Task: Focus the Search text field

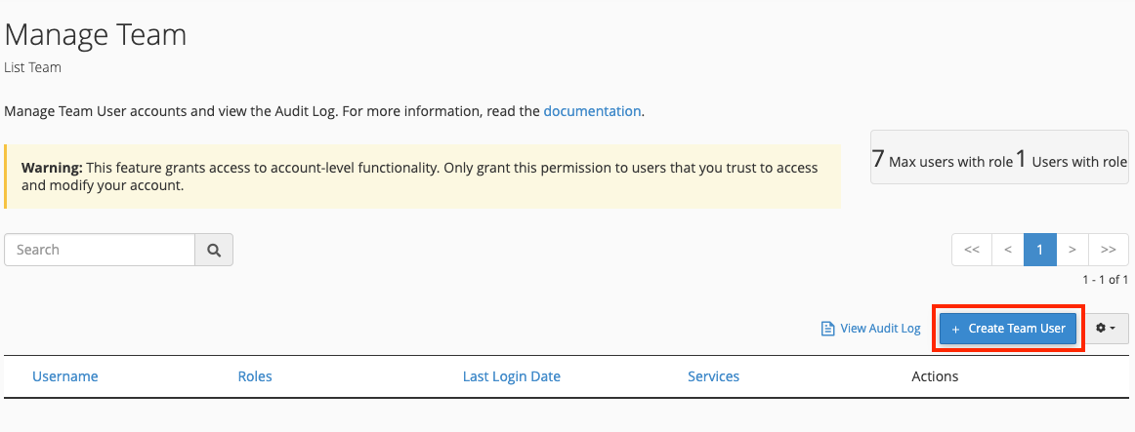Action: (100, 250)
